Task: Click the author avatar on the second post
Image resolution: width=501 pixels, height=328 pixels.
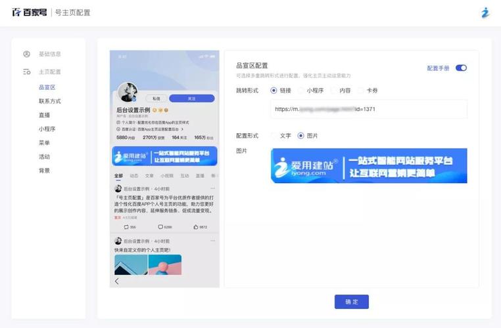Action: pyautogui.click(x=118, y=241)
